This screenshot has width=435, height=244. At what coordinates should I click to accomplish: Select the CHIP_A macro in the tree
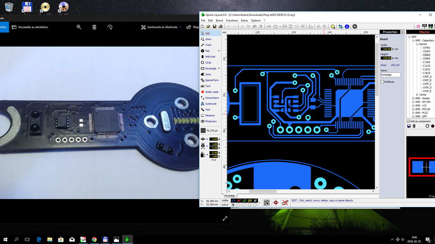tap(427, 77)
